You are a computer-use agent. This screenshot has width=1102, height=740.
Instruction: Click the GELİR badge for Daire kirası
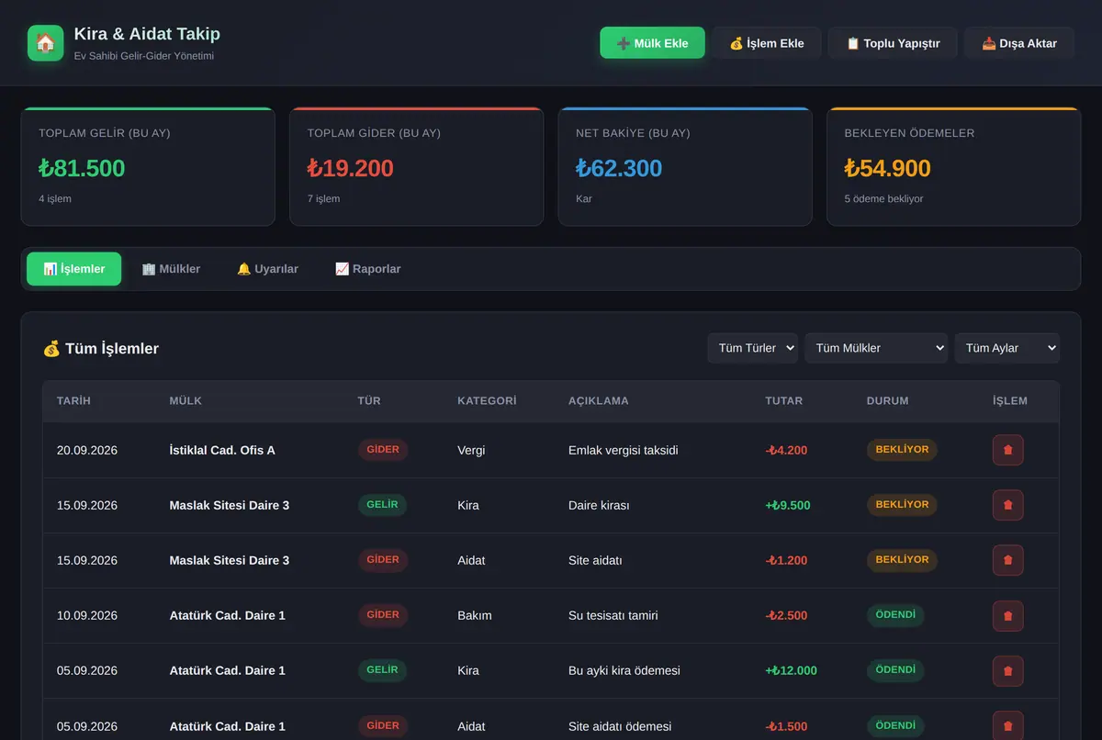click(x=382, y=505)
